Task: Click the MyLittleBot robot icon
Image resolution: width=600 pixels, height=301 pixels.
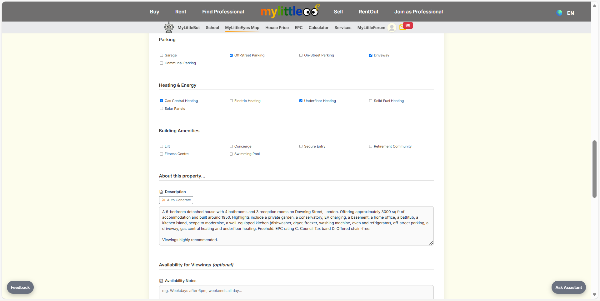Action: pyautogui.click(x=169, y=27)
